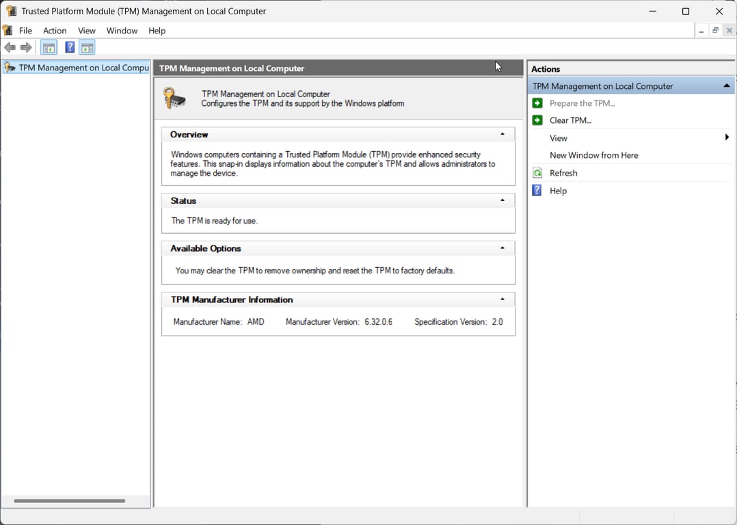Click the blue Help toolbar icon

point(69,47)
